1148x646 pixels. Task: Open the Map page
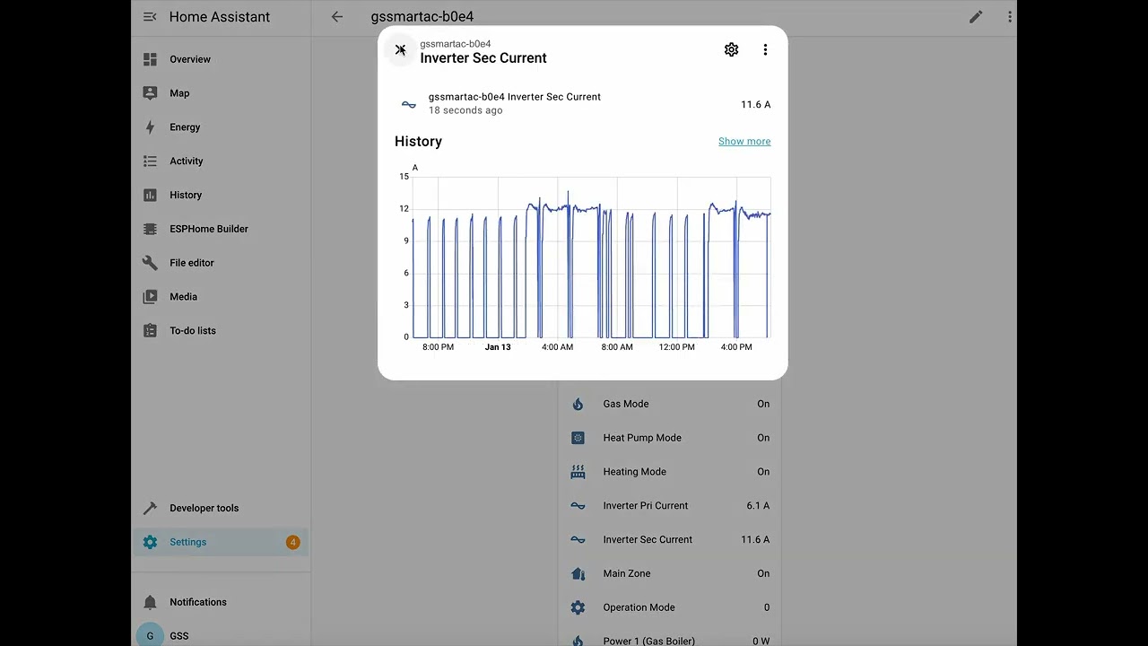tap(220, 93)
